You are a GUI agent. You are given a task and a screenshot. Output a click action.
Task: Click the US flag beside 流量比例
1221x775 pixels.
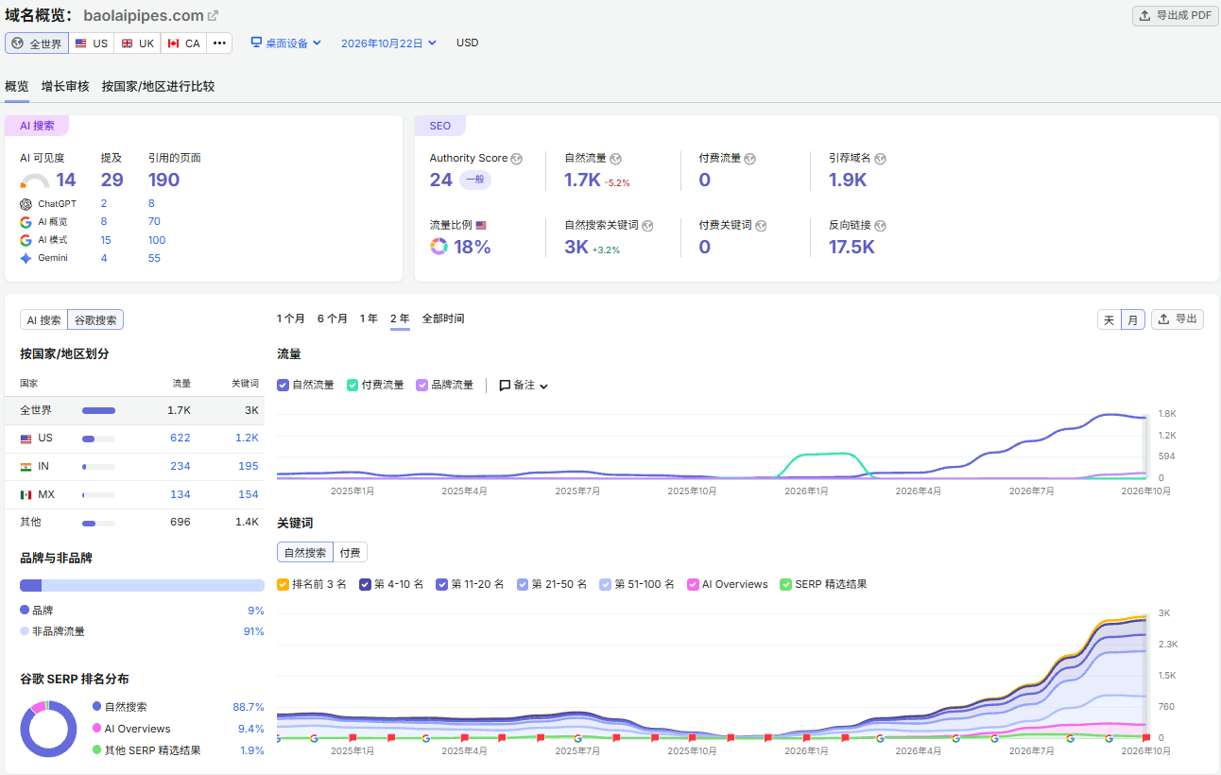[481, 226]
